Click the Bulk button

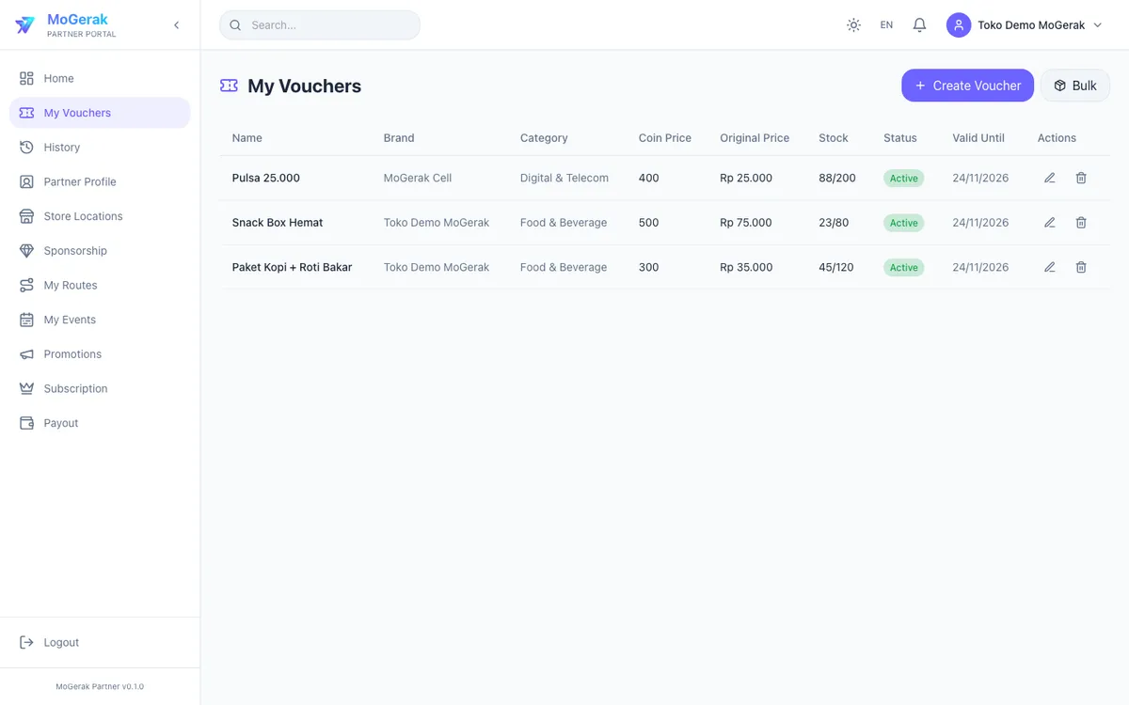pyautogui.click(x=1075, y=86)
